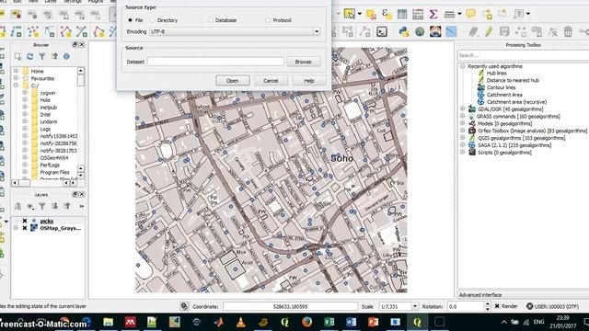Click the processing terminal console icon
The image size is (589, 331).
pos(382,31)
